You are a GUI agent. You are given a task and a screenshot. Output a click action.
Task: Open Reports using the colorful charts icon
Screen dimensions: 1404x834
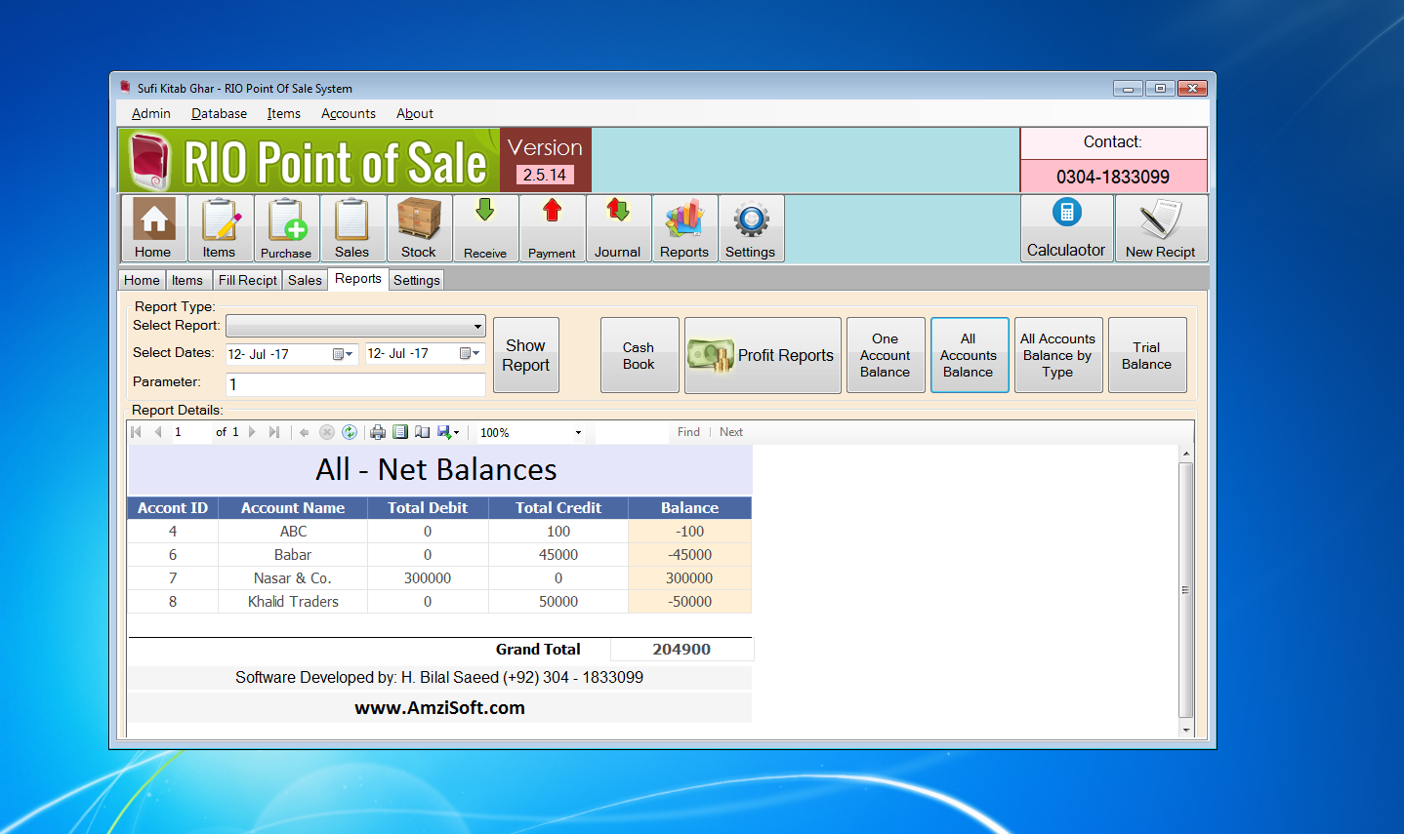(x=683, y=228)
